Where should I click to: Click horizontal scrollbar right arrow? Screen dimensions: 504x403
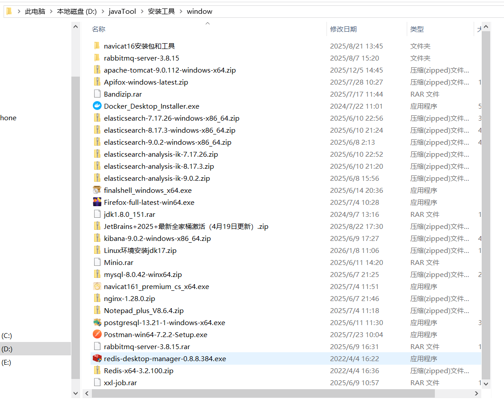point(476,393)
